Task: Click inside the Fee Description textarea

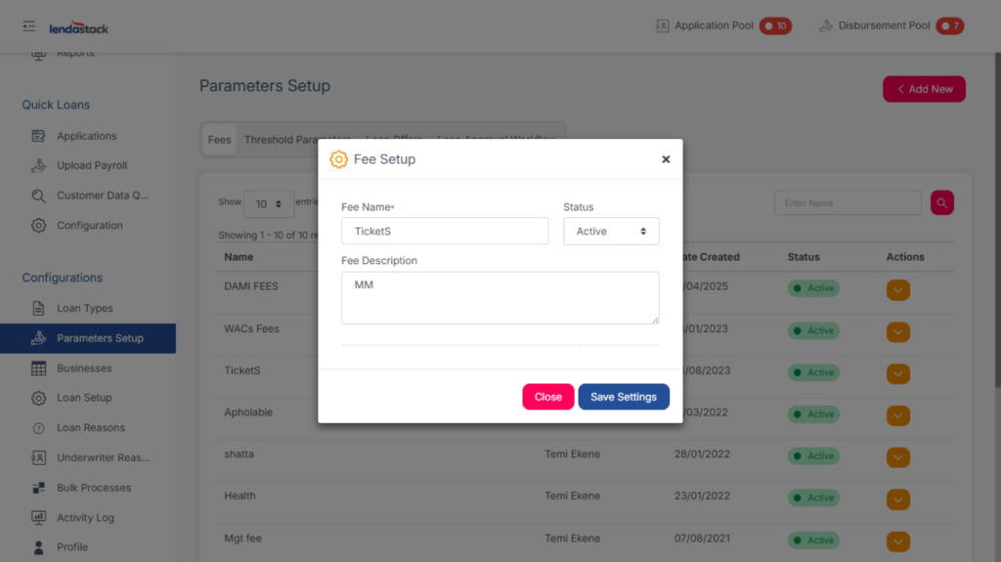Action: coord(500,298)
